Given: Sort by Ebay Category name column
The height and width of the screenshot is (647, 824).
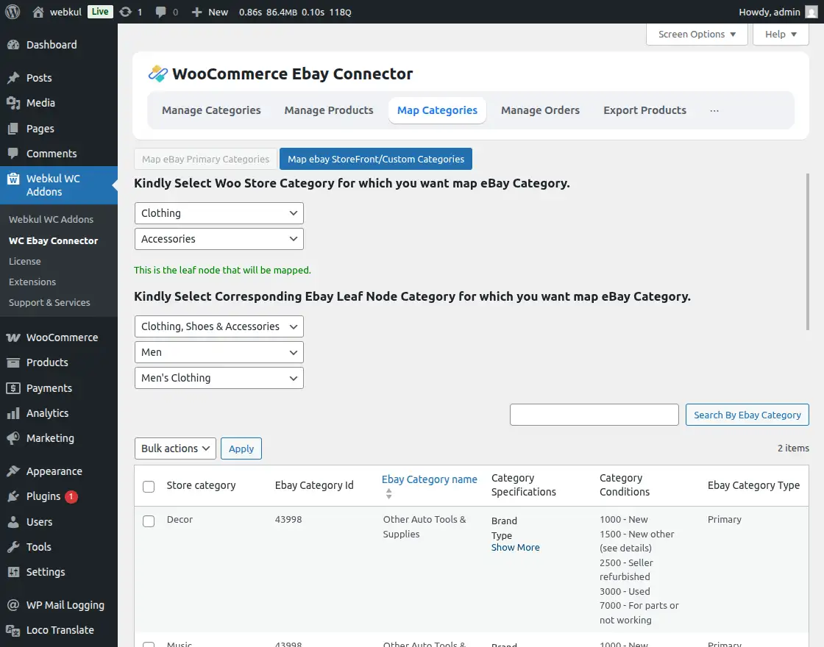Looking at the screenshot, I should tap(430, 479).
